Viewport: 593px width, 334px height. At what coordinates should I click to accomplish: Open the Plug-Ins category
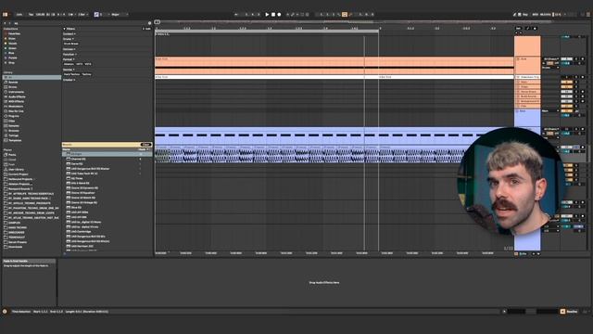[14, 116]
